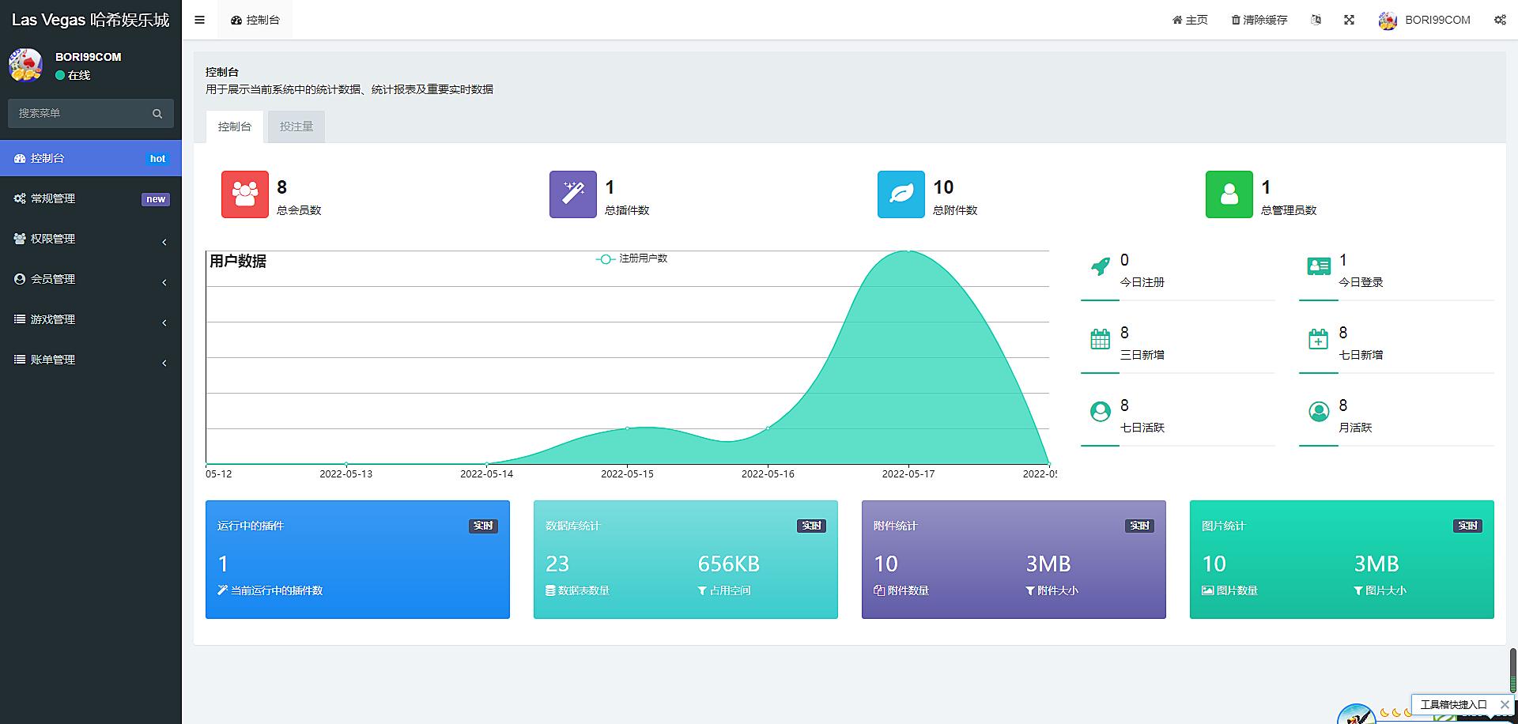Open the settings gears icon at top right

click(1500, 20)
